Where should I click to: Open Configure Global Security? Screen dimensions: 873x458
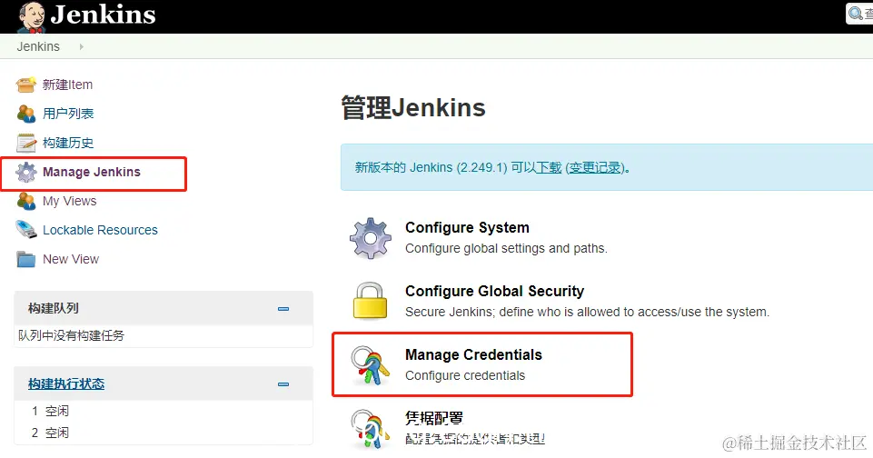tap(494, 291)
